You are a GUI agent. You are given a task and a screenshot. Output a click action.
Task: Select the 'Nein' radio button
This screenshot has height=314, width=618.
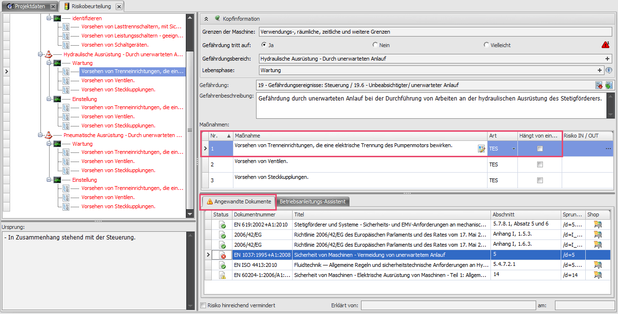coord(375,45)
